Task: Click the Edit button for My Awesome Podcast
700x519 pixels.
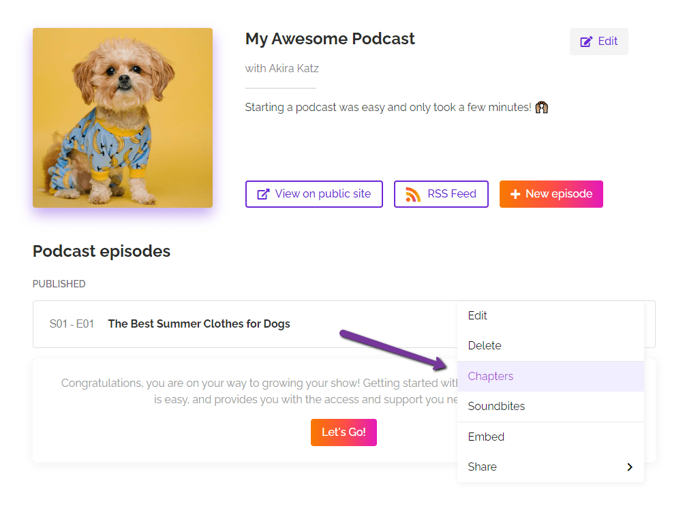Action: 598,41
